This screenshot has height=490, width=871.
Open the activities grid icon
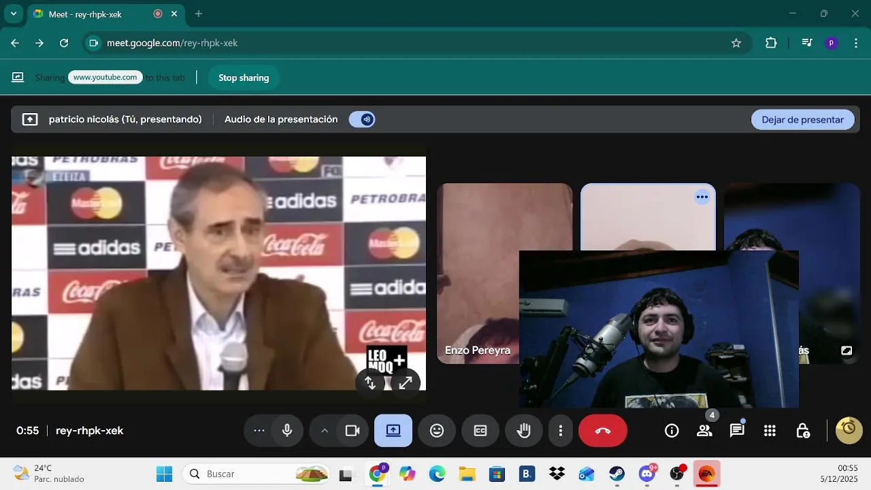point(770,431)
